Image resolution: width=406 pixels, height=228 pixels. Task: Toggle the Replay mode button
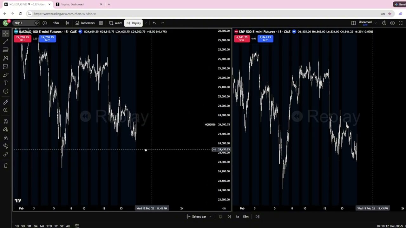(x=134, y=23)
